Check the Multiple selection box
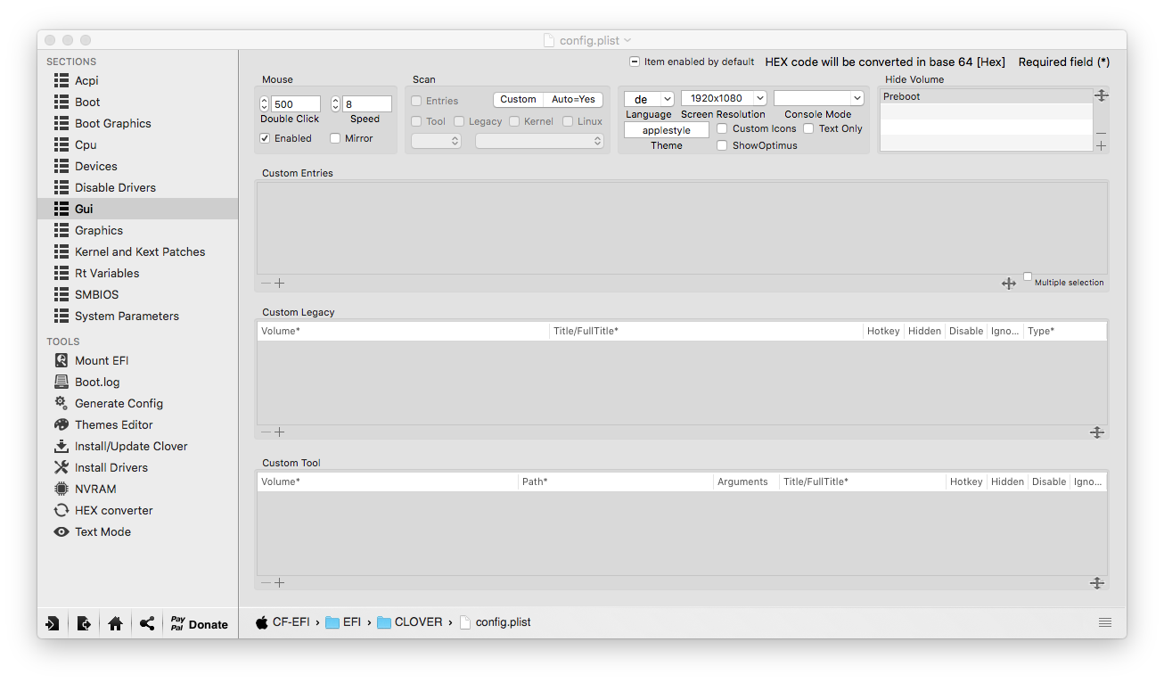The image size is (1164, 683). [1028, 277]
